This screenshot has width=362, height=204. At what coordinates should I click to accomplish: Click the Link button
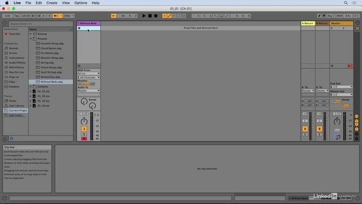pos(7,16)
